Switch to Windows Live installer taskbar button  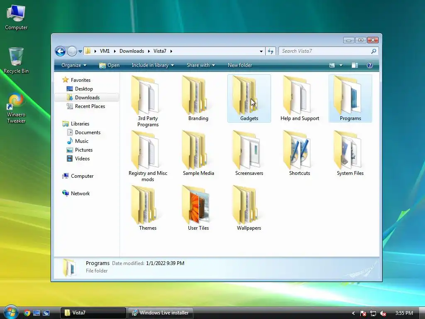pyautogui.click(x=160, y=313)
